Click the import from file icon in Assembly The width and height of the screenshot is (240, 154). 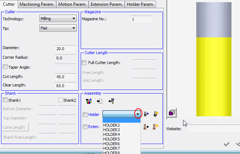[x=100, y=101]
